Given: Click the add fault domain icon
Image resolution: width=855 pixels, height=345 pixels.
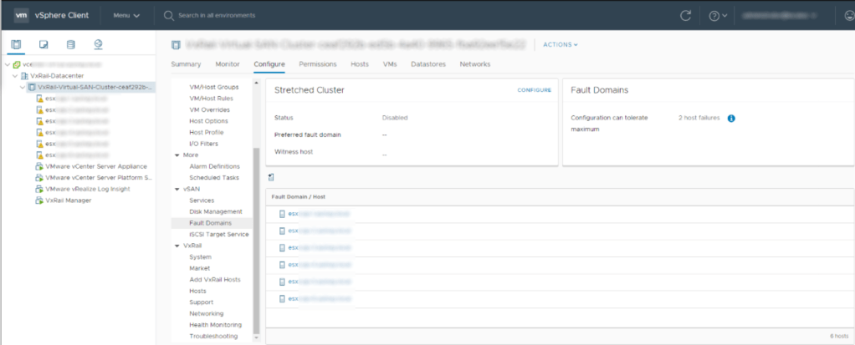Looking at the screenshot, I should pos(272,177).
